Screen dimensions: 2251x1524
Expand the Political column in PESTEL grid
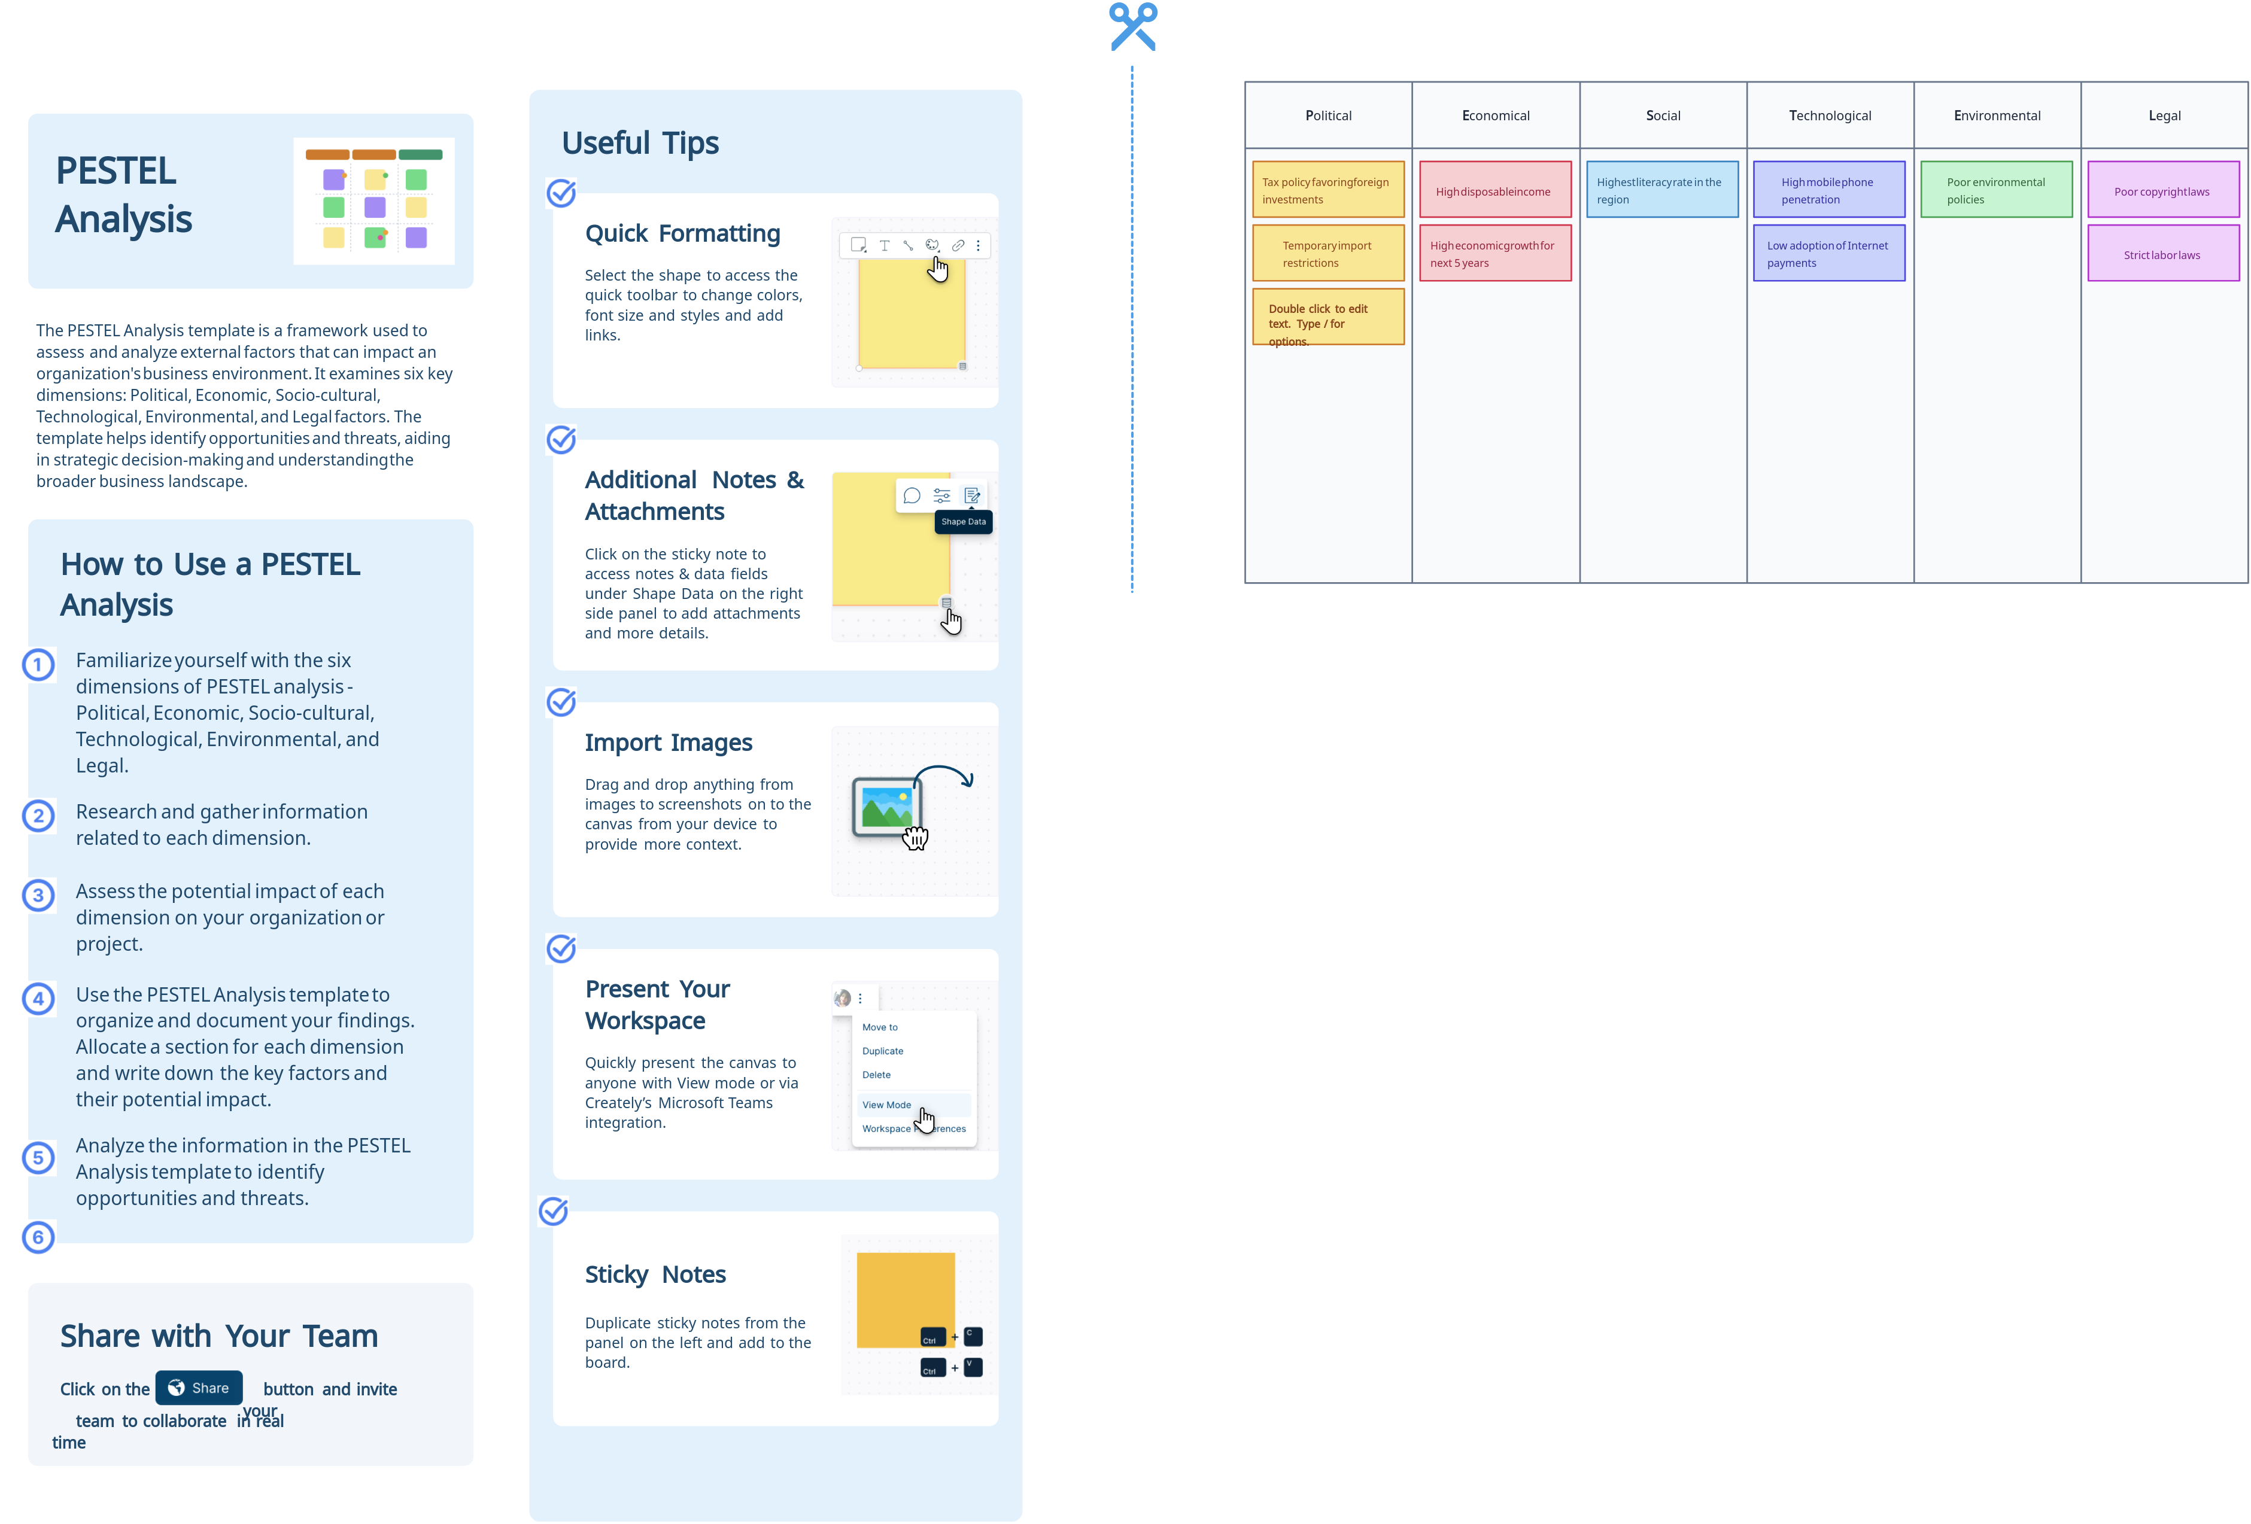[x=1326, y=115]
